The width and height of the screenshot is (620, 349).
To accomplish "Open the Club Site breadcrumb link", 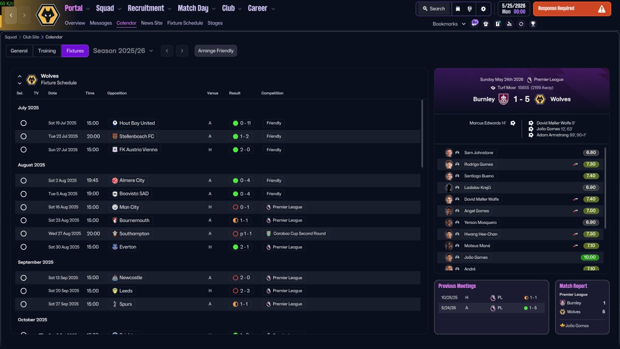I will click(x=31, y=37).
